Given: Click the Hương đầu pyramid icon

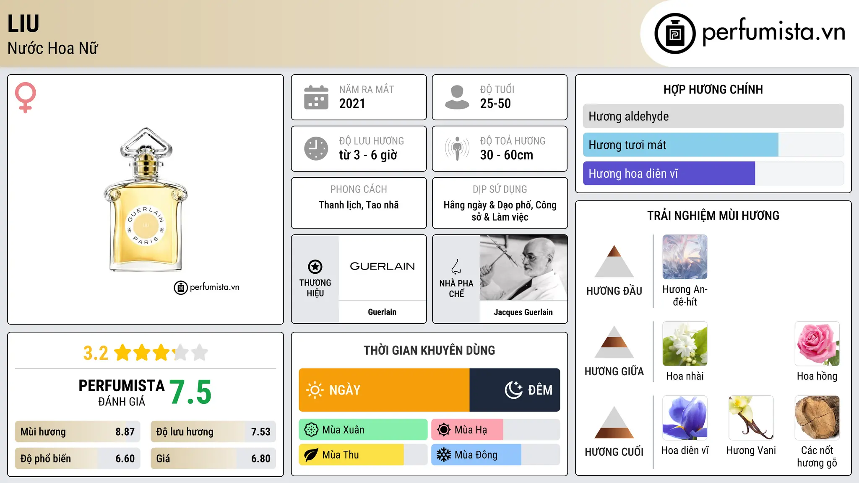Looking at the screenshot, I should pos(614,261).
